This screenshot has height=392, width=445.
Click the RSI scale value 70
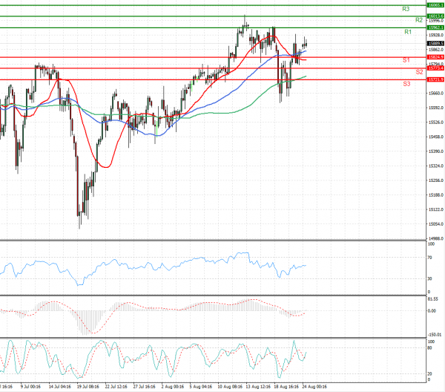point(429,258)
